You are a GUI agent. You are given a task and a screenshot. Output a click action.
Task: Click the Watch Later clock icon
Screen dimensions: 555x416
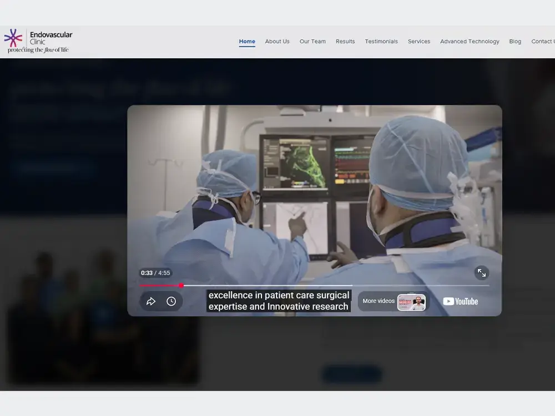[x=171, y=301]
